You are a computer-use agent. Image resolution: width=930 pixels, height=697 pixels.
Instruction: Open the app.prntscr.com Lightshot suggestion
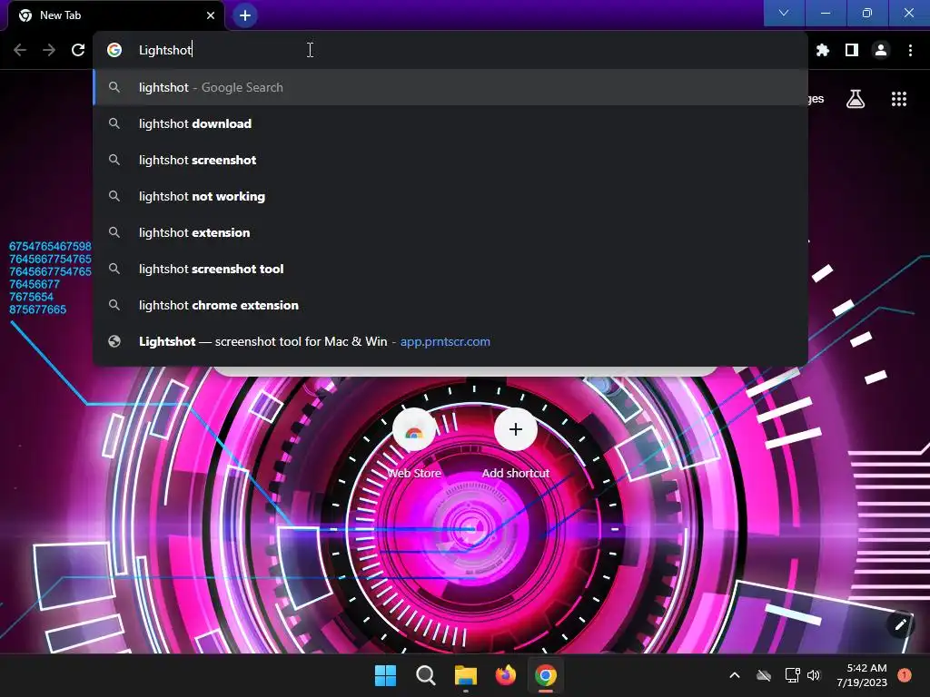[x=450, y=341]
